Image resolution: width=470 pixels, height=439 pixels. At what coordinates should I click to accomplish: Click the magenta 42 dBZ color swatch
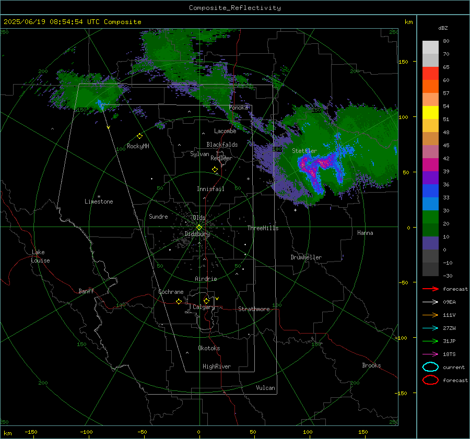pyautogui.click(x=430, y=164)
